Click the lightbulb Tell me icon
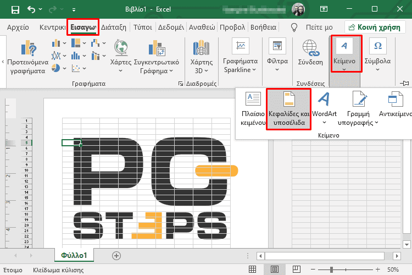This screenshot has width=412, height=275. point(294,28)
